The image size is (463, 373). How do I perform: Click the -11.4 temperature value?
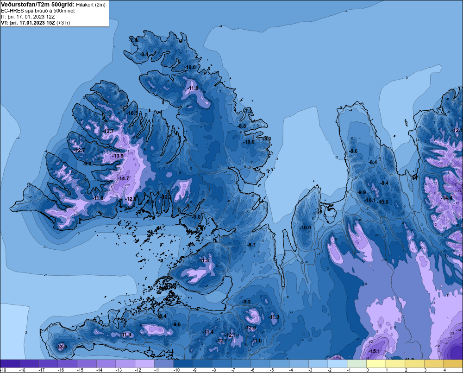208,332
